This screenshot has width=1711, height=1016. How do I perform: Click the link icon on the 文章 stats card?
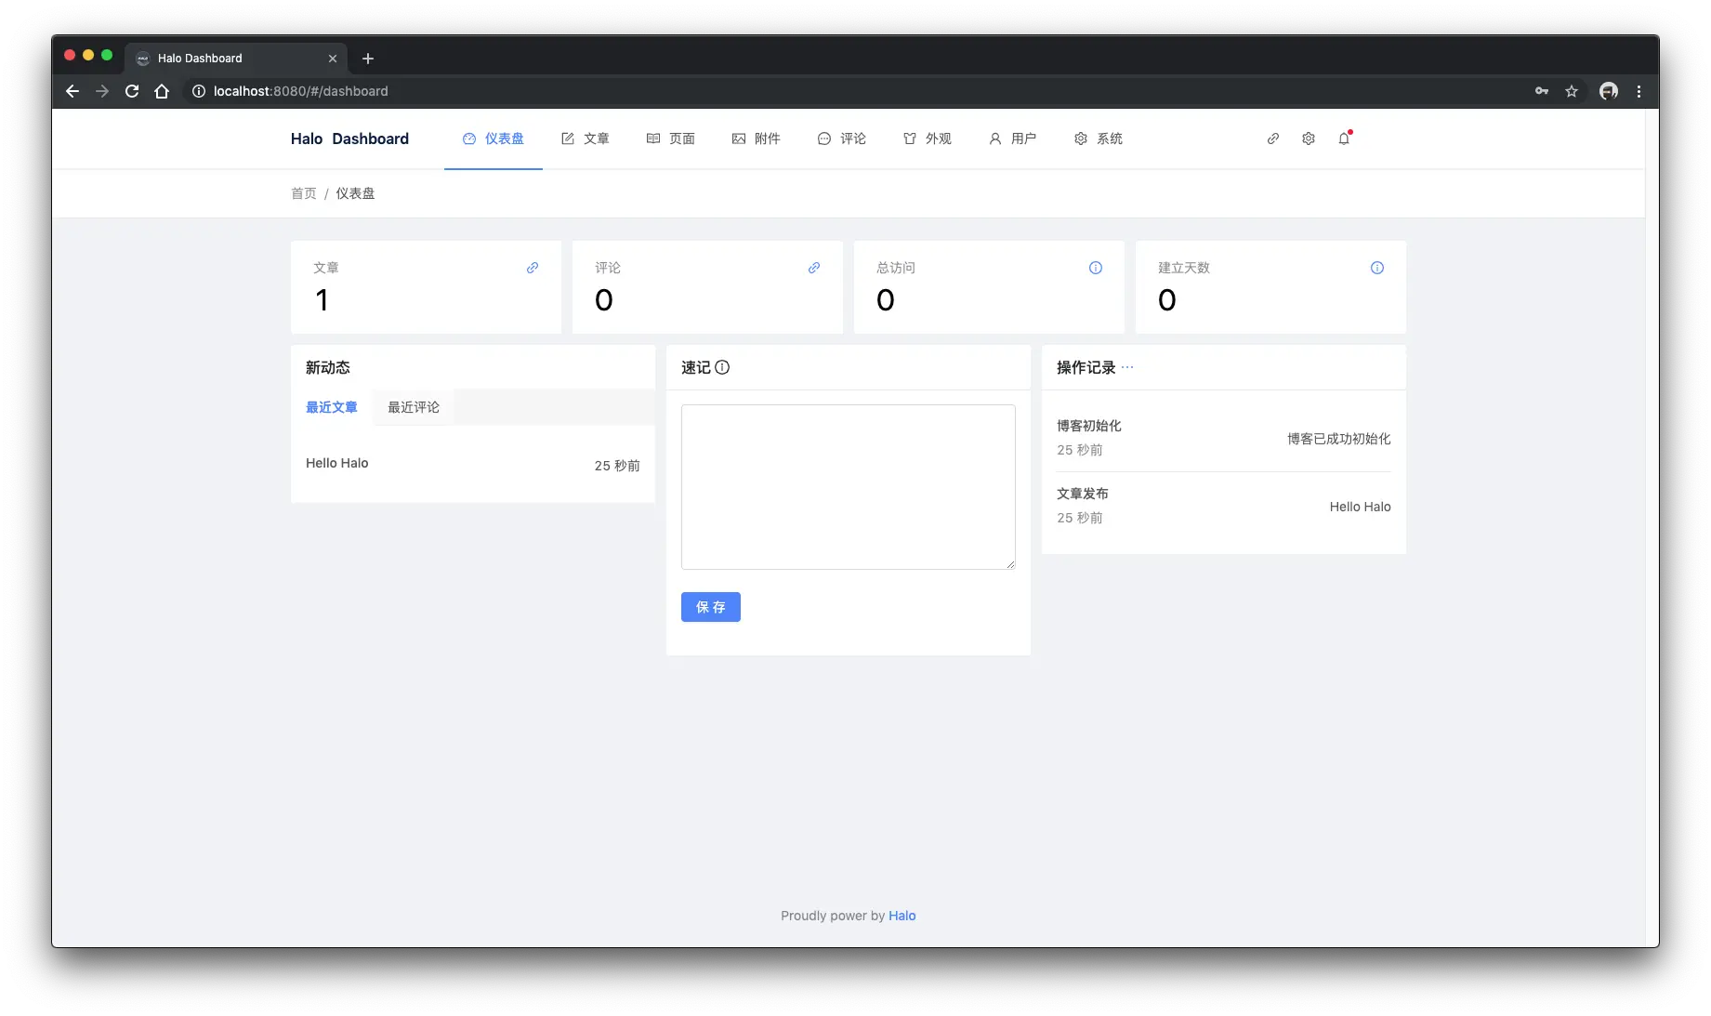pyautogui.click(x=532, y=268)
